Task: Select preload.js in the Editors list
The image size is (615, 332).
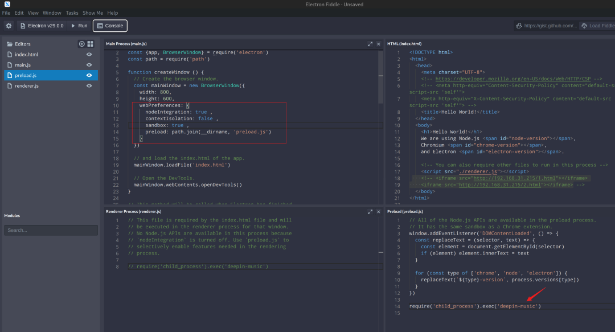Action: click(x=26, y=75)
